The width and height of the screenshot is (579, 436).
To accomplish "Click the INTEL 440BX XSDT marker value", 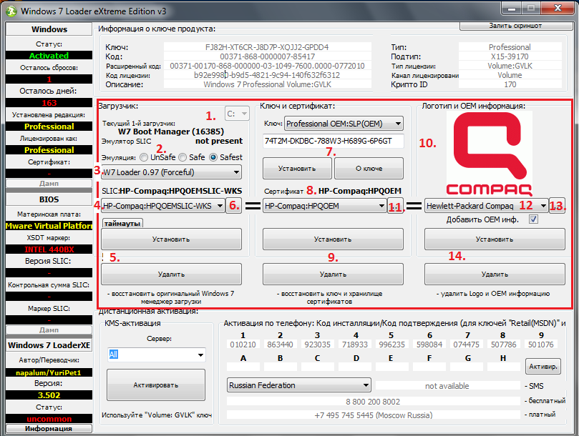I will [x=49, y=249].
